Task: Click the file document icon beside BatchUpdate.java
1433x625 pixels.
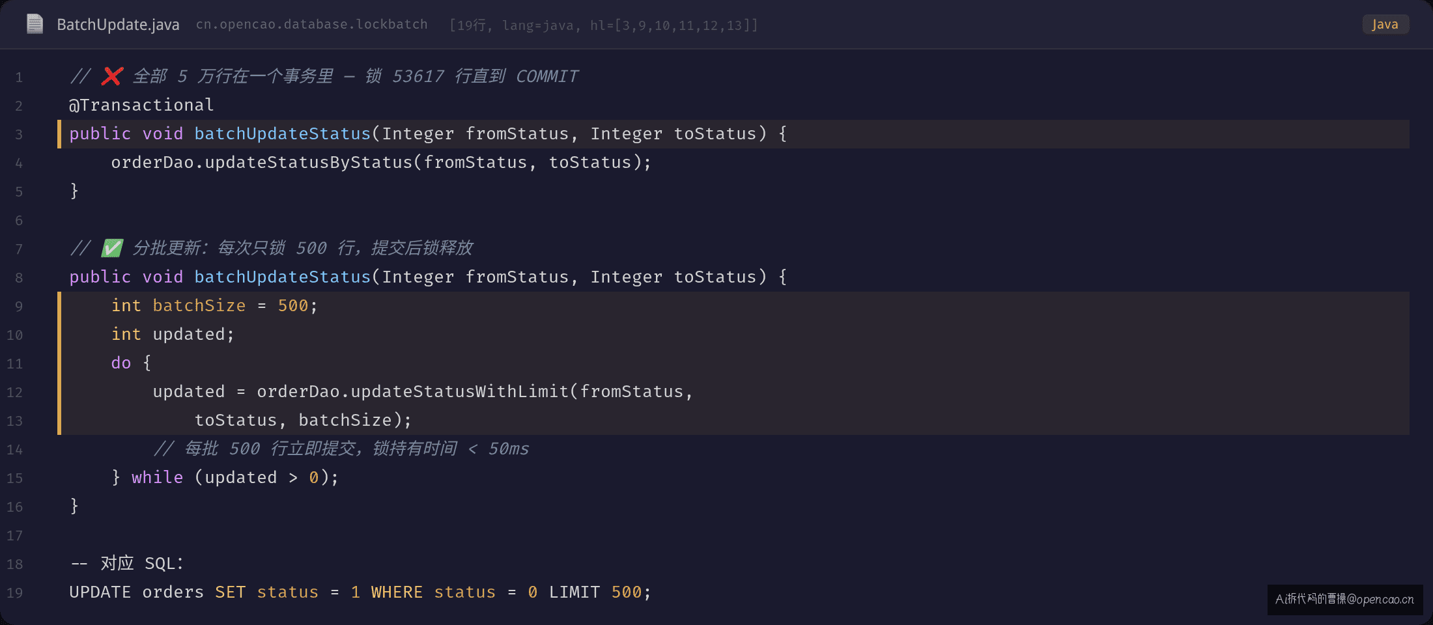Action: [x=35, y=24]
